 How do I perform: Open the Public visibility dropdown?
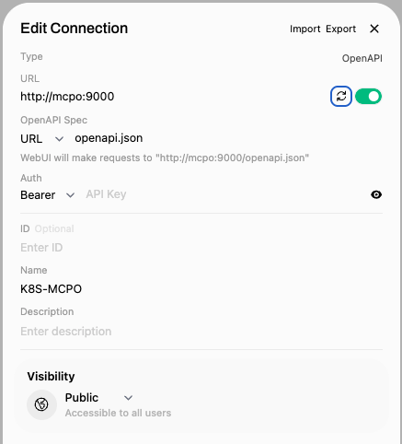98,398
